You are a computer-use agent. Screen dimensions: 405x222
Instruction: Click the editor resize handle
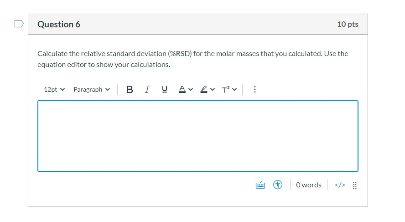(355, 186)
